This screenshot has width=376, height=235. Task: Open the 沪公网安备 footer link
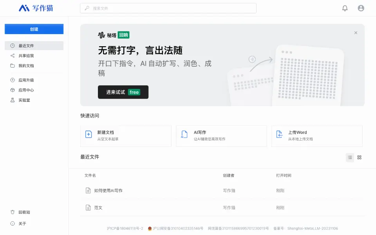[178, 228]
